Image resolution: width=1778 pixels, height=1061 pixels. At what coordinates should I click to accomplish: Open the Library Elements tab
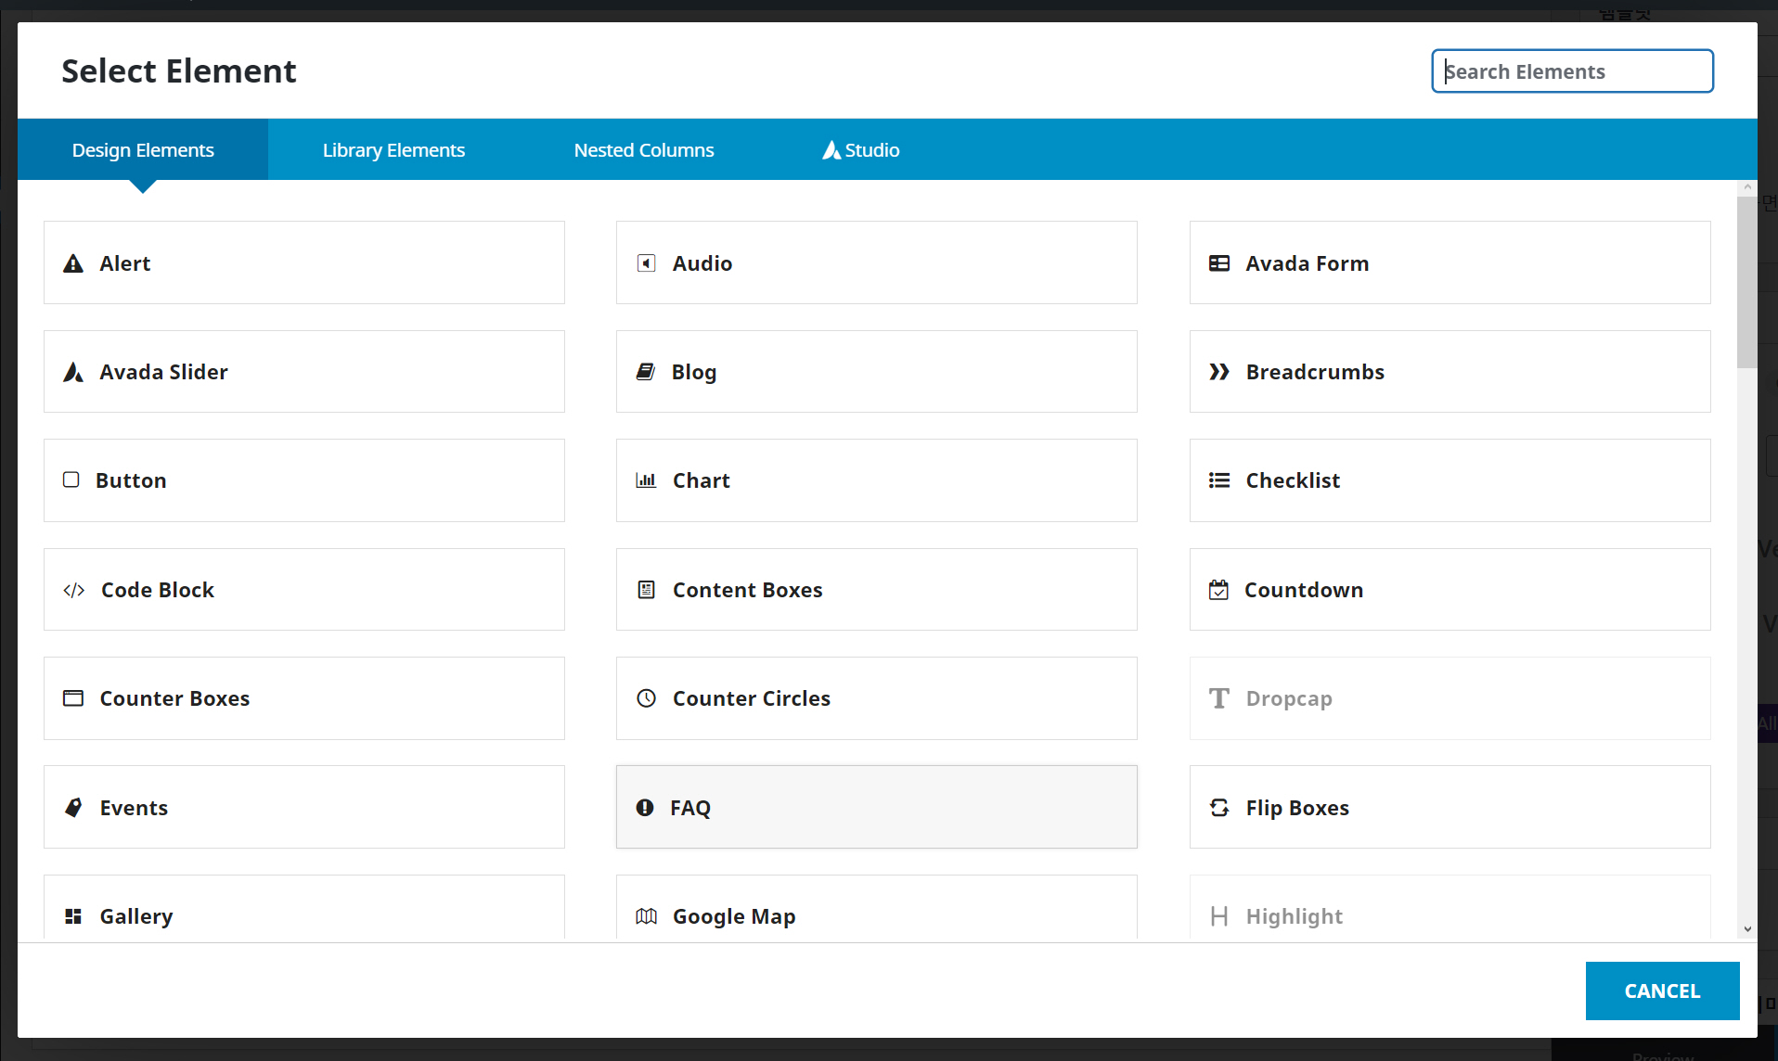pyautogui.click(x=393, y=150)
